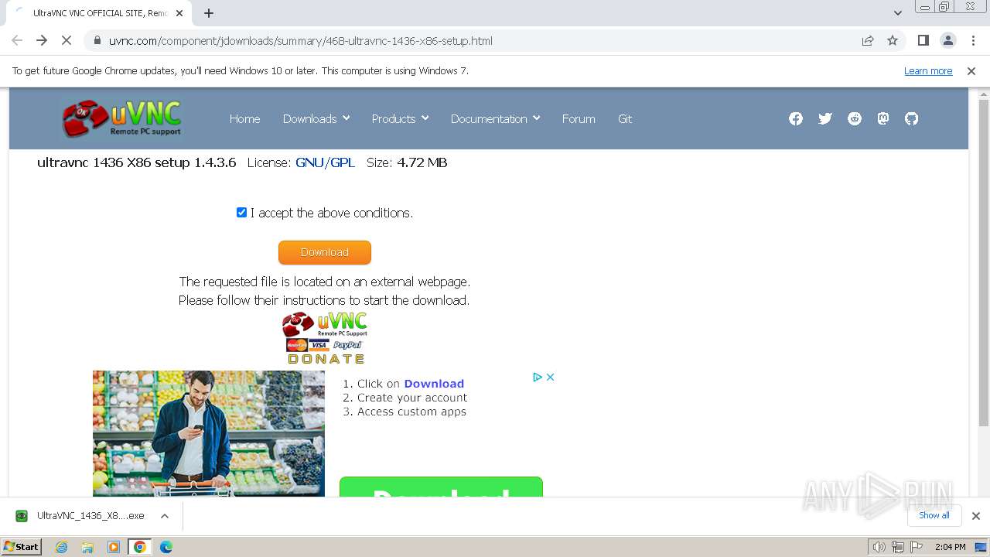Open the GitHub social icon
The height and width of the screenshot is (557, 990).
coord(911,118)
